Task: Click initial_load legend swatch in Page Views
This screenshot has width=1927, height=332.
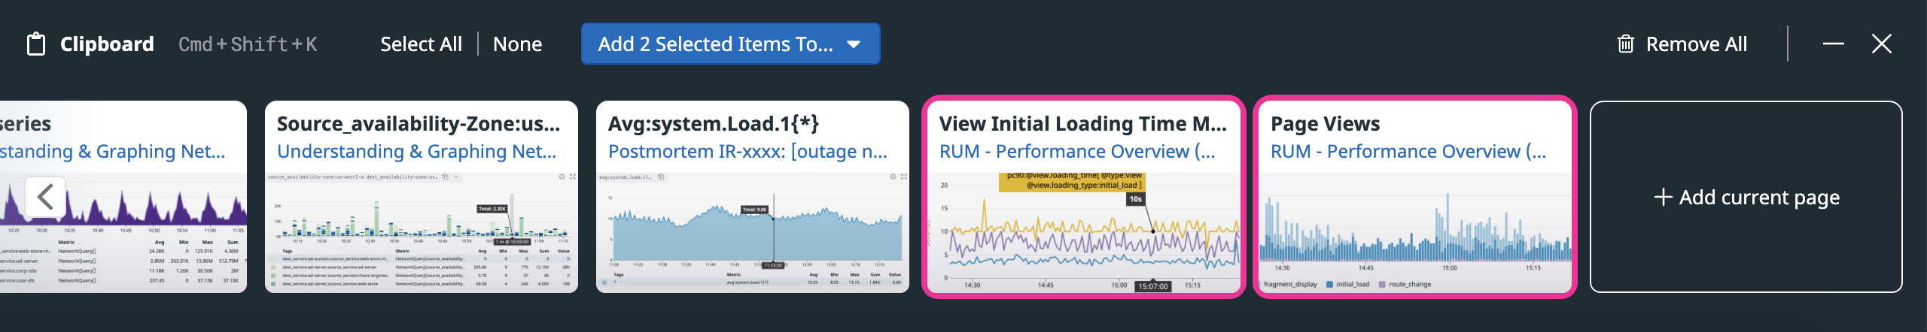Action: [1330, 285]
